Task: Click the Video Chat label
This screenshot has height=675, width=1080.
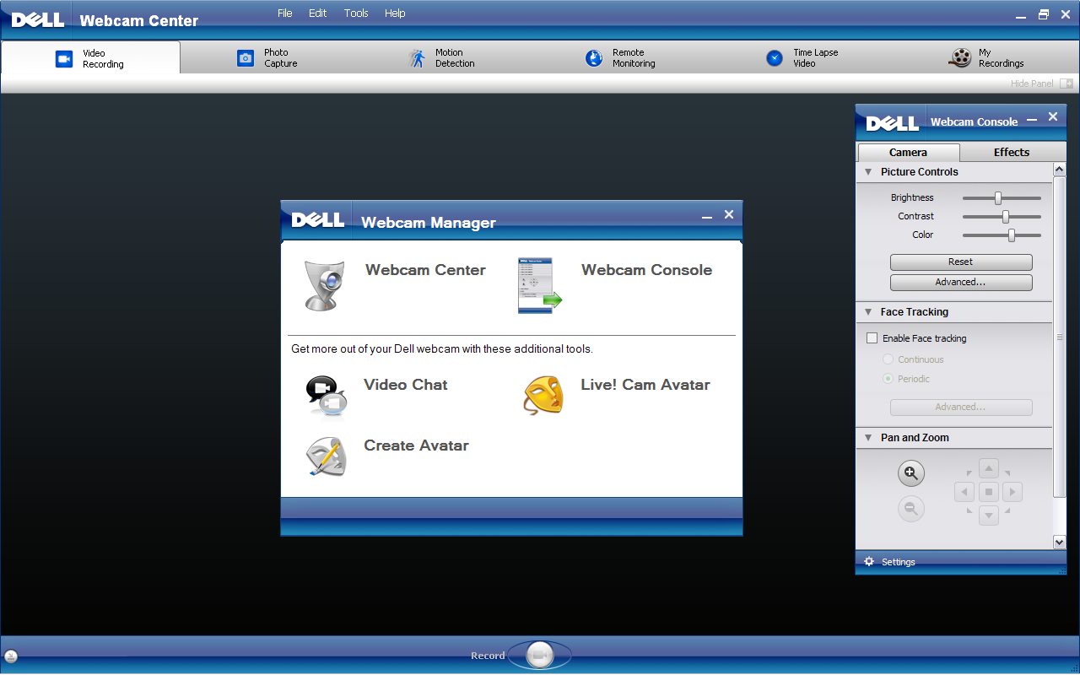Action: coord(406,385)
